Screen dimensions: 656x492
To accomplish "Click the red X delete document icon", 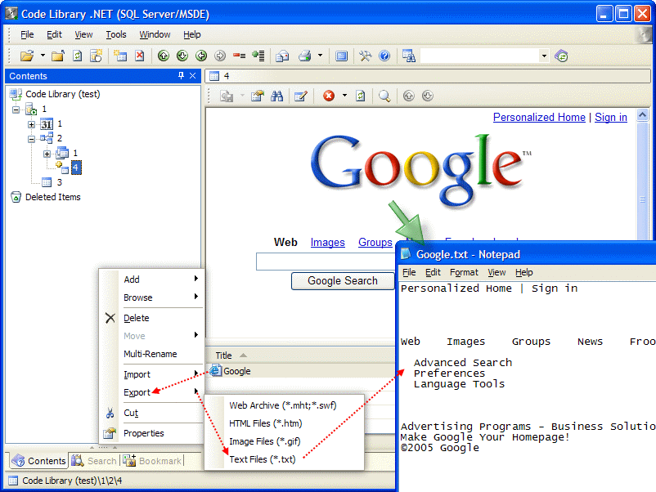I will pos(140,56).
